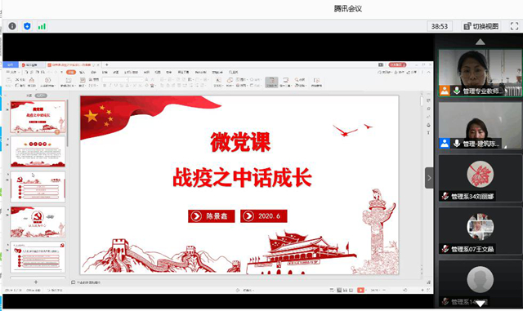Open a new WPS document tab with plus

[107, 64]
